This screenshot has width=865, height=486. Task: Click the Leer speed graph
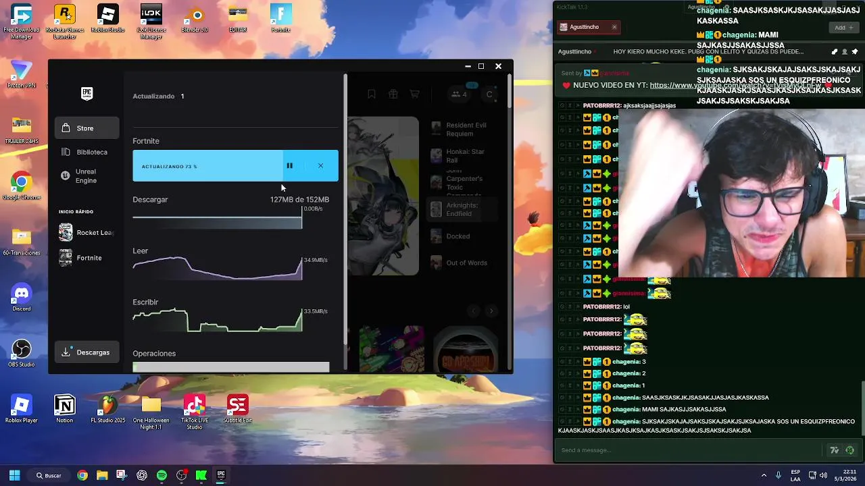[x=218, y=268]
